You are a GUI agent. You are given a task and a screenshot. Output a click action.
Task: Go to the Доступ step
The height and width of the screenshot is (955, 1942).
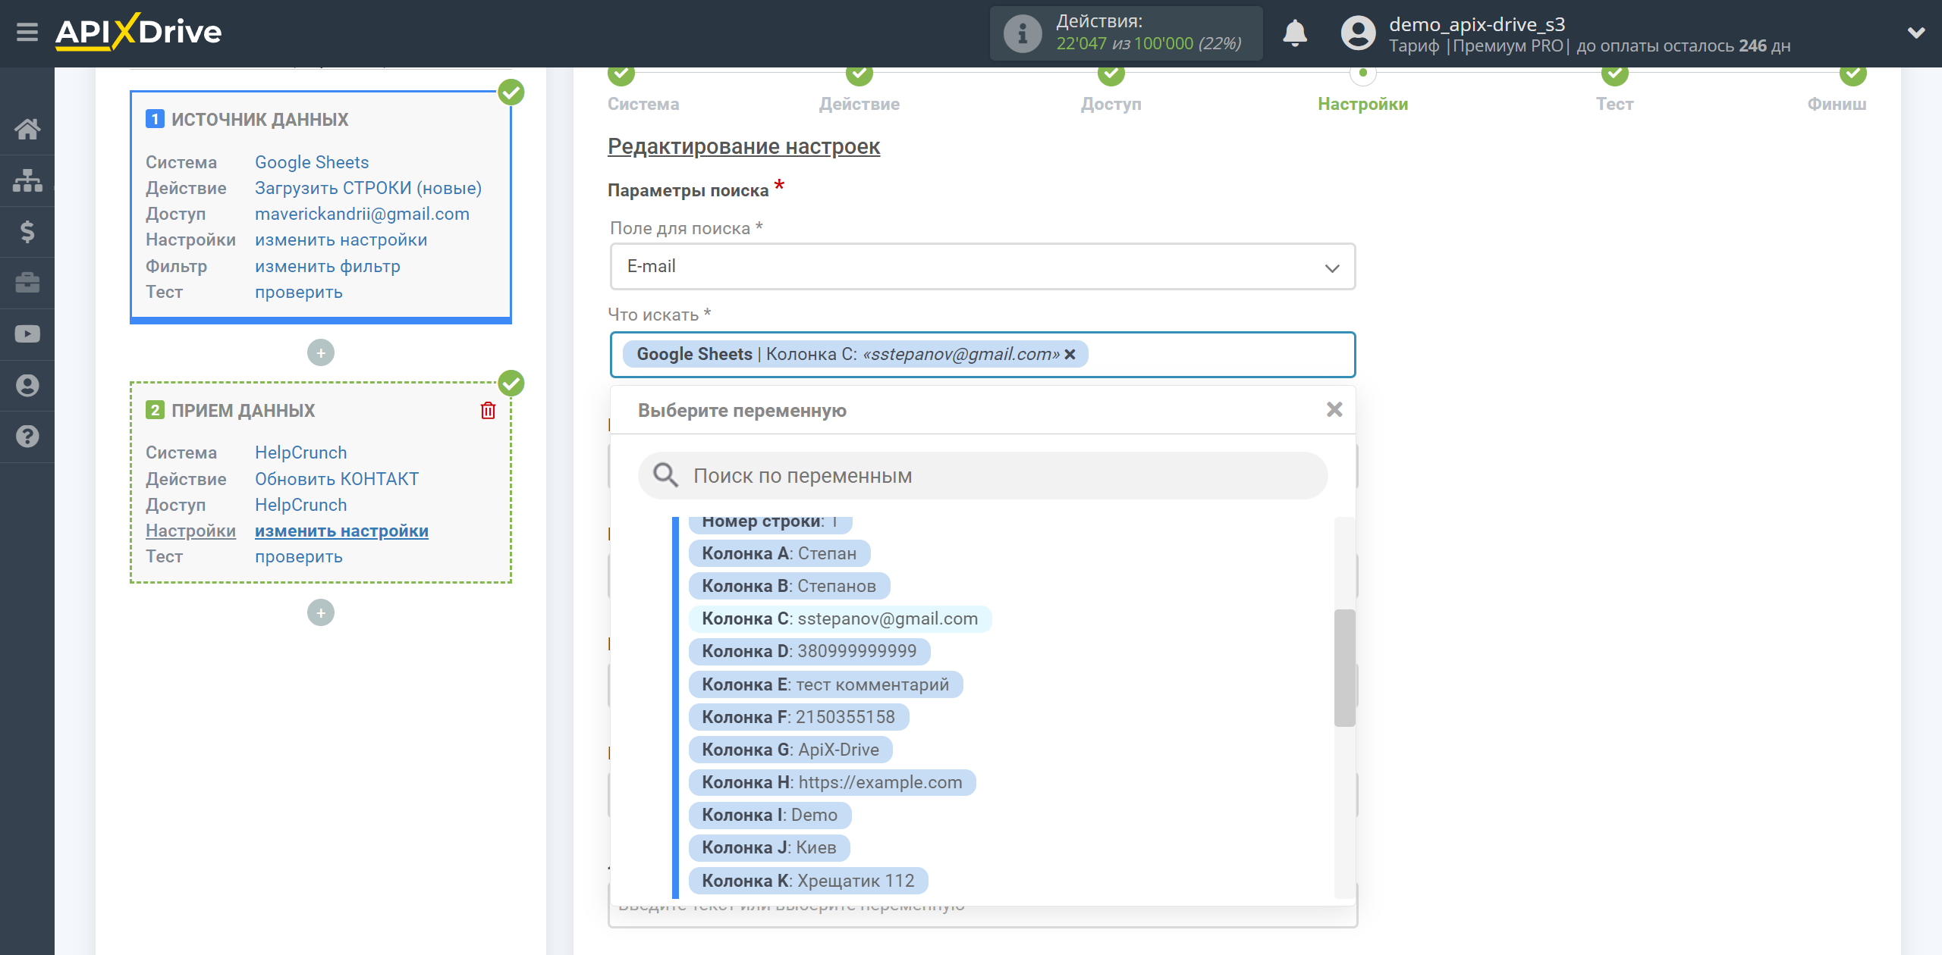coord(1111,104)
